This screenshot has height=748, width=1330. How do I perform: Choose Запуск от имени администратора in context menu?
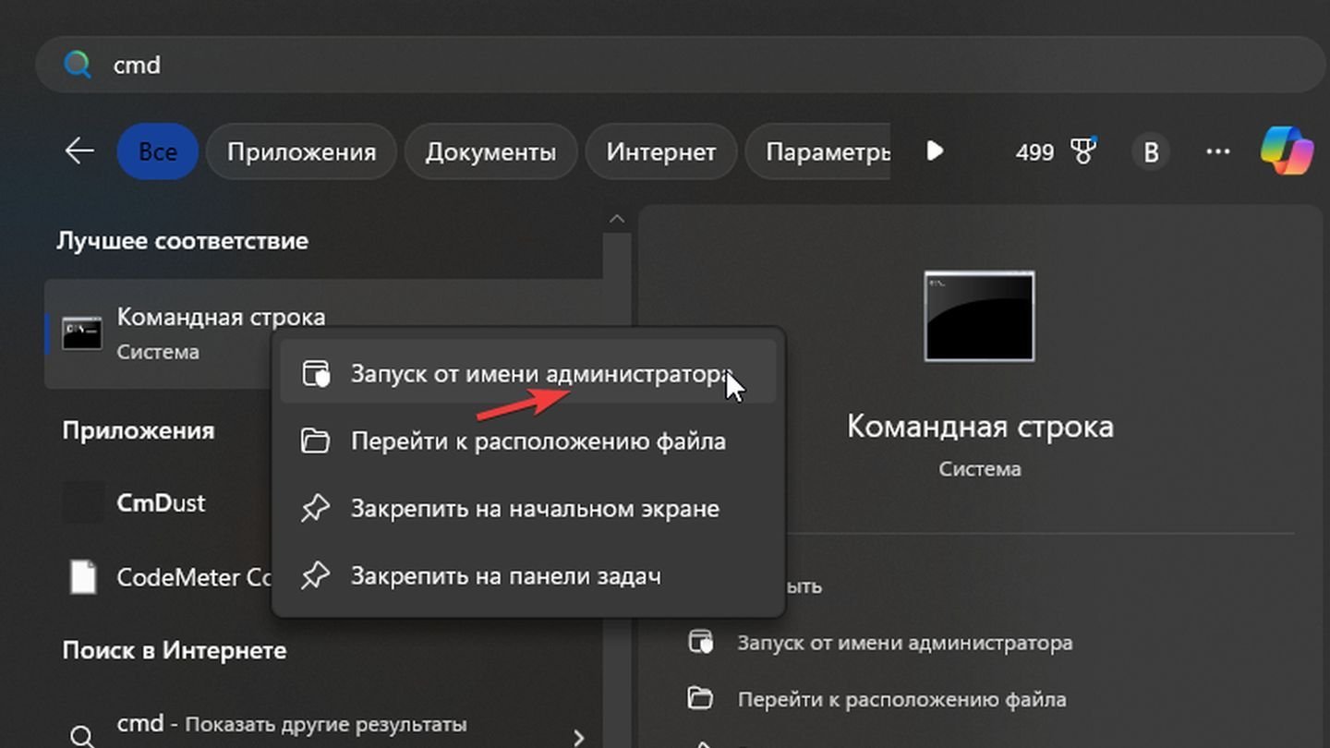528,373
